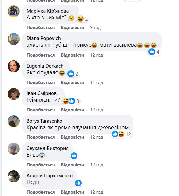The height and width of the screenshot is (196, 179).
Task: Click 11 год timestamp under Eugenia's comment
Action: 97,83
